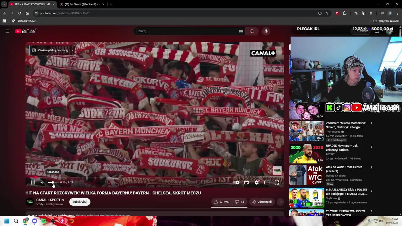Open Windows taskbar search
This screenshot has height=226, width=402.
pyautogui.click(x=16, y=221)
